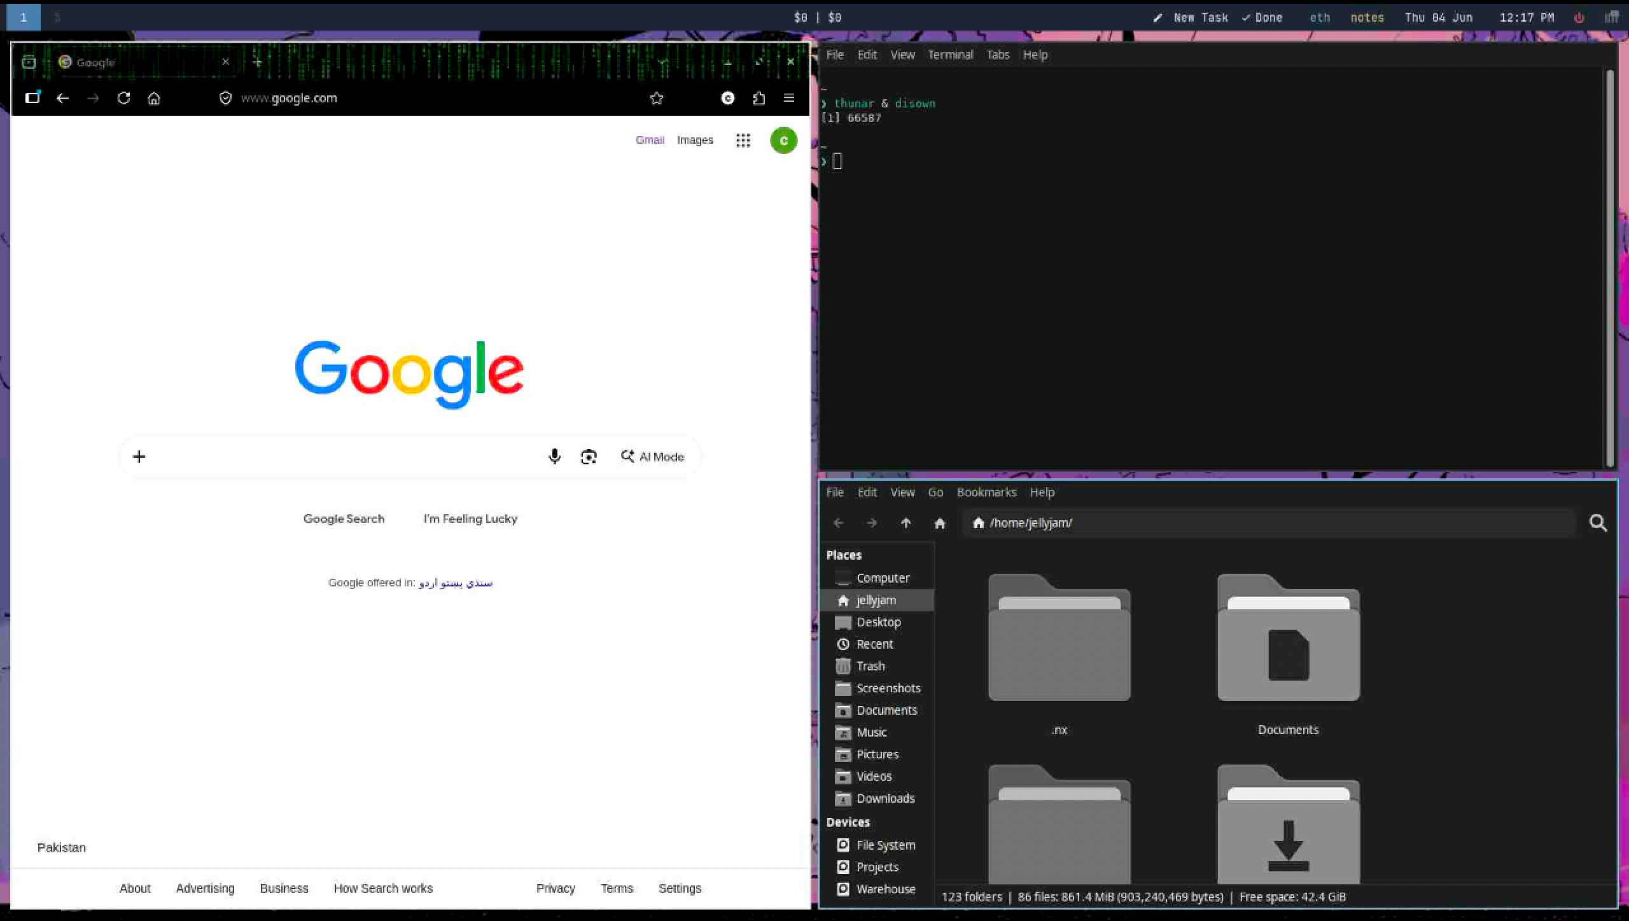This screenshot has width=1629, height=921.
Task: Open the browser hamburger menu
Action: [x=789, y=98]
